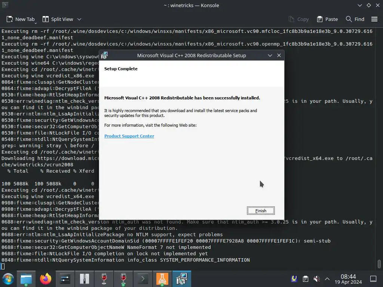Open the first Wine glass taskbar icon

[104, 279]
